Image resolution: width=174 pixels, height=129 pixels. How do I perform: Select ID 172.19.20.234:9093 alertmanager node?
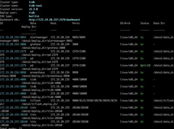[x=13, y=37]
